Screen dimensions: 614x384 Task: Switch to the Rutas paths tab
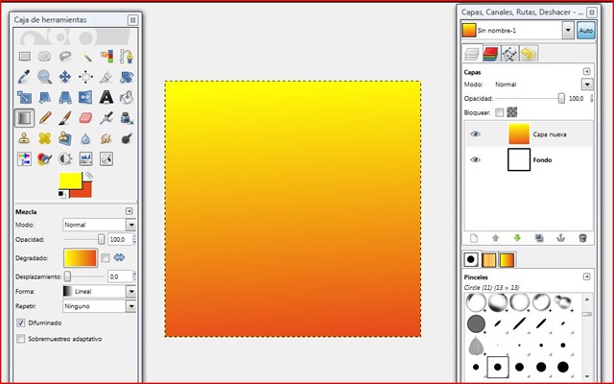click(509, 54)
